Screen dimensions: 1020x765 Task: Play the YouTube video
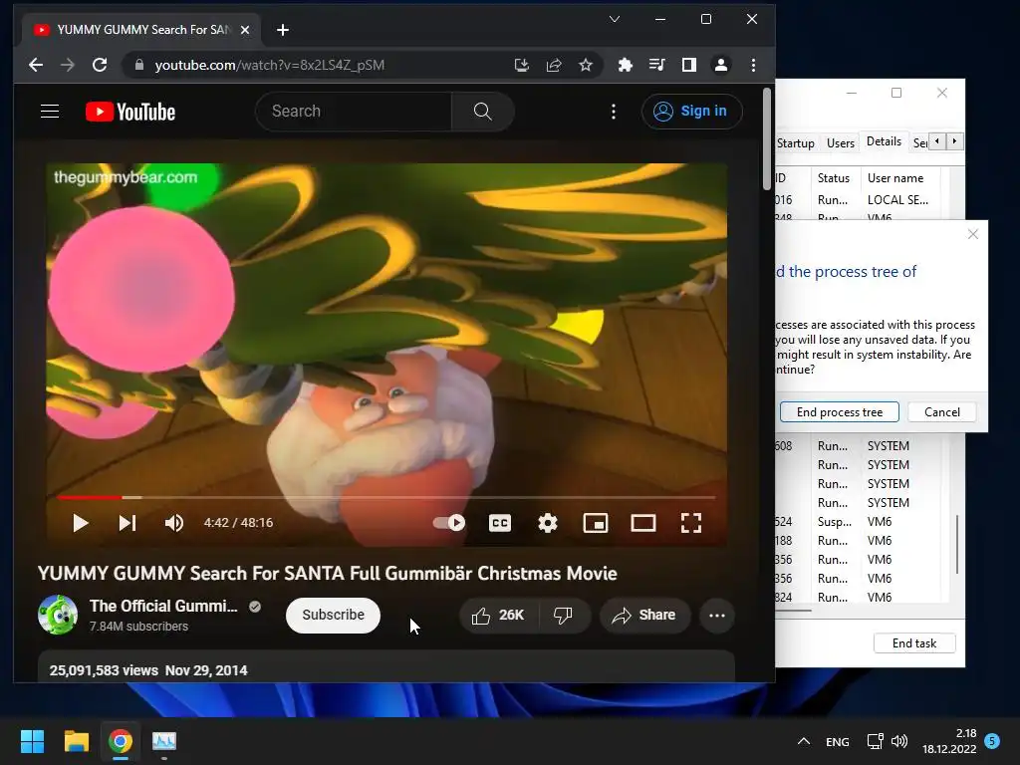coord(80,523)
